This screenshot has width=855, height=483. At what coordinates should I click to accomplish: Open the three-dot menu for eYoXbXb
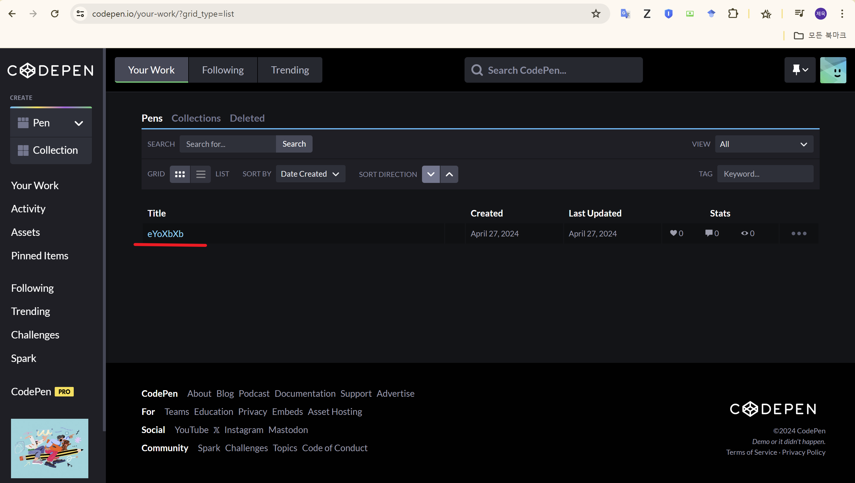point(798,233)
